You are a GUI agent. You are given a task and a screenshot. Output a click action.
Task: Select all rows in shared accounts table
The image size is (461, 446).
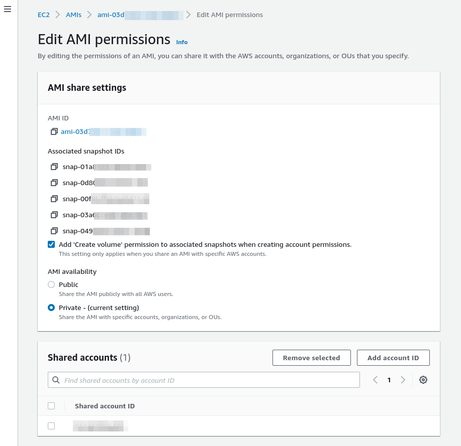click(51, 406)
